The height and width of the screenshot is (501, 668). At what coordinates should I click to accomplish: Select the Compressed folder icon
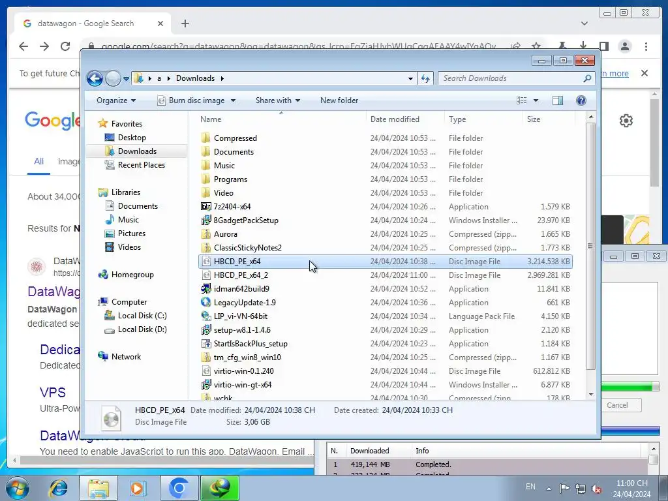[x=205, y=138]
